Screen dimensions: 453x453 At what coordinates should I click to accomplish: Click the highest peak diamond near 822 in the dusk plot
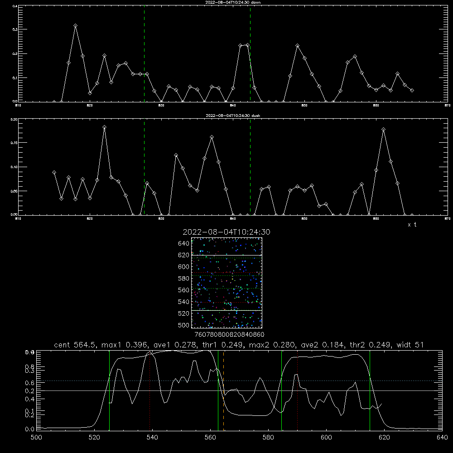[x=104, y=127]
